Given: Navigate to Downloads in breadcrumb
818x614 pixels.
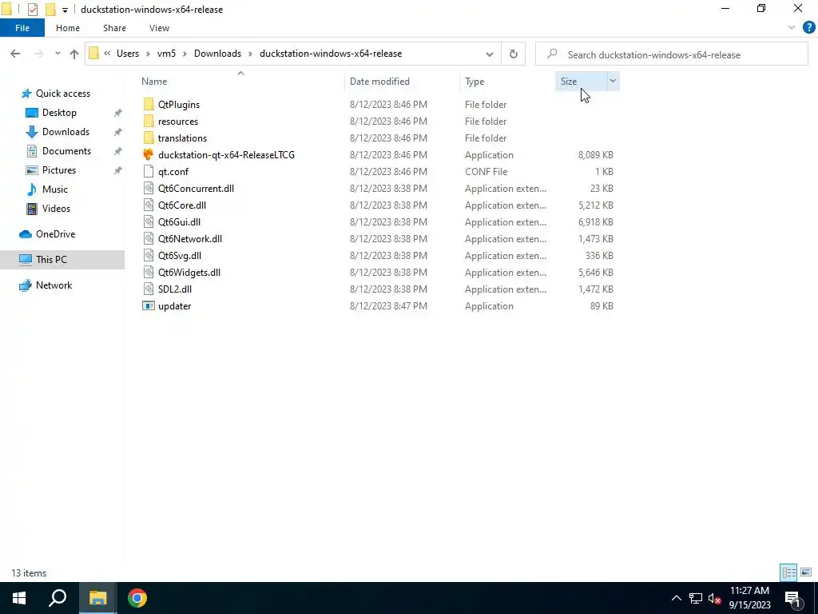Looking at the screenshot, I should pyautogui.click(x=217, y=54).
